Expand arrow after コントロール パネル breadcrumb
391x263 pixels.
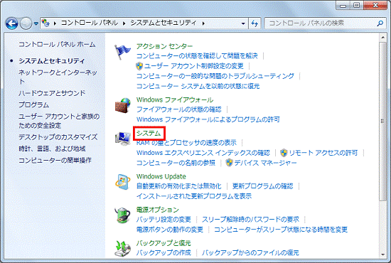tap(124, 23)
